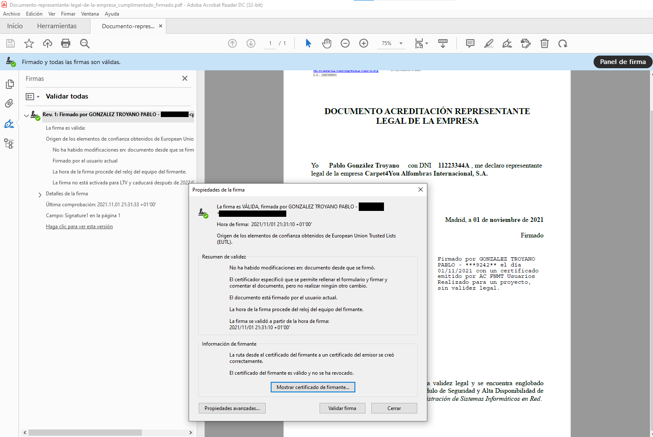Click the star bookmark icon
653x437 pixels.
[29, 43]
